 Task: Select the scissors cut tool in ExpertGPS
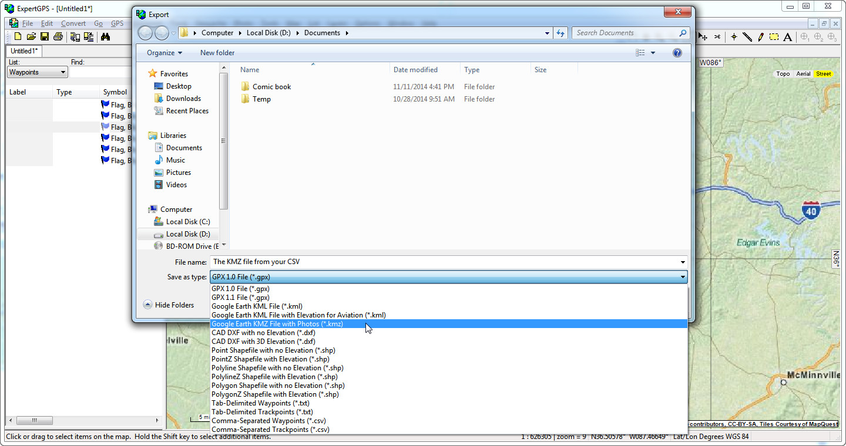tap(717, 37)
